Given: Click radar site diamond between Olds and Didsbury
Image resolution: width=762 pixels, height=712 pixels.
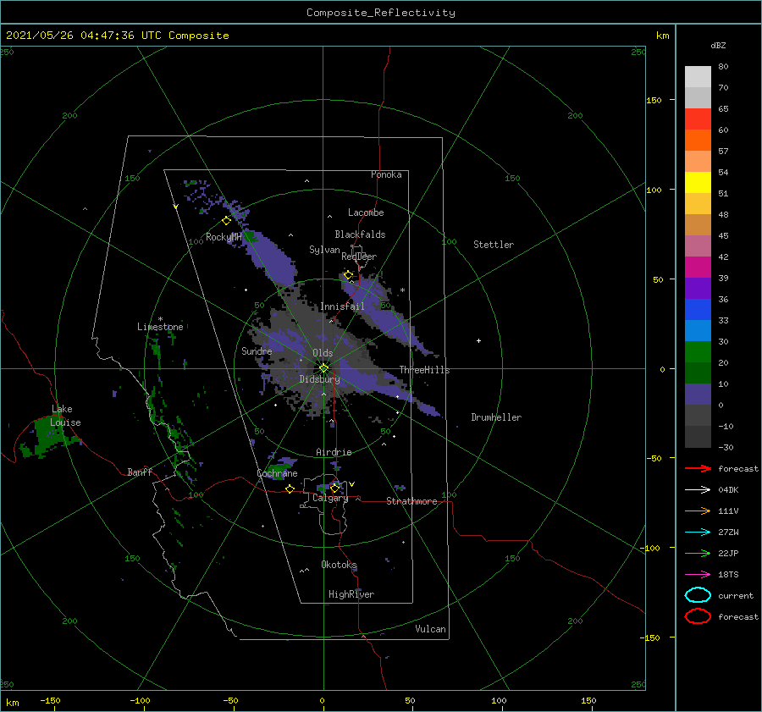Looking at the screenshot, I should [323, 368].
